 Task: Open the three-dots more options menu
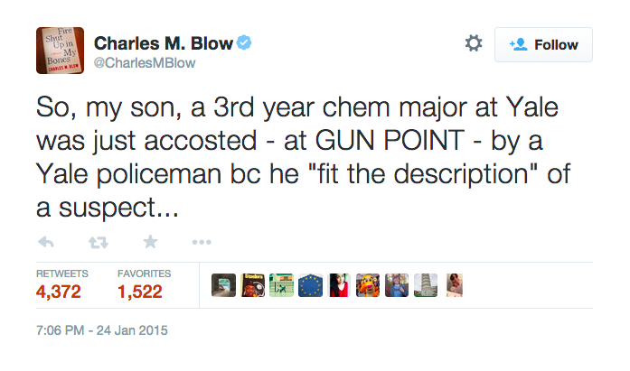pyautogui.click(x=202, y=242)
